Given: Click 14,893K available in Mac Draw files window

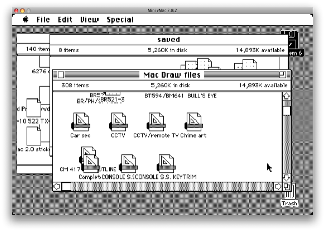Looking at the screenshot, I should pos(263,85).
